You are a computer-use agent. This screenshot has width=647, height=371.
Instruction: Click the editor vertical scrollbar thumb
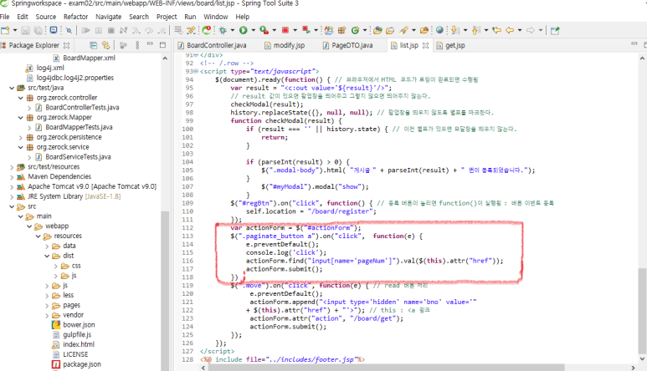click(642, 309)
